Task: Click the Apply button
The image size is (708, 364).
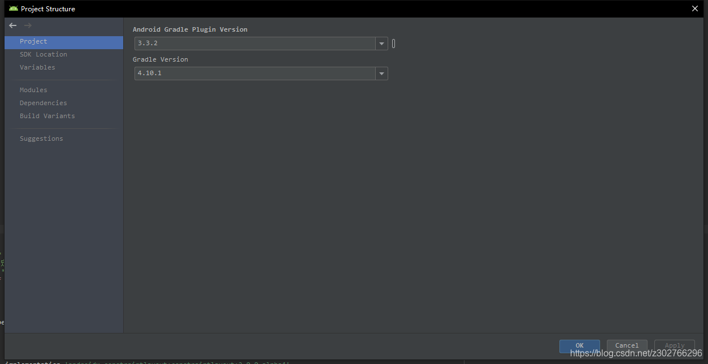Action: coord(675,345)
